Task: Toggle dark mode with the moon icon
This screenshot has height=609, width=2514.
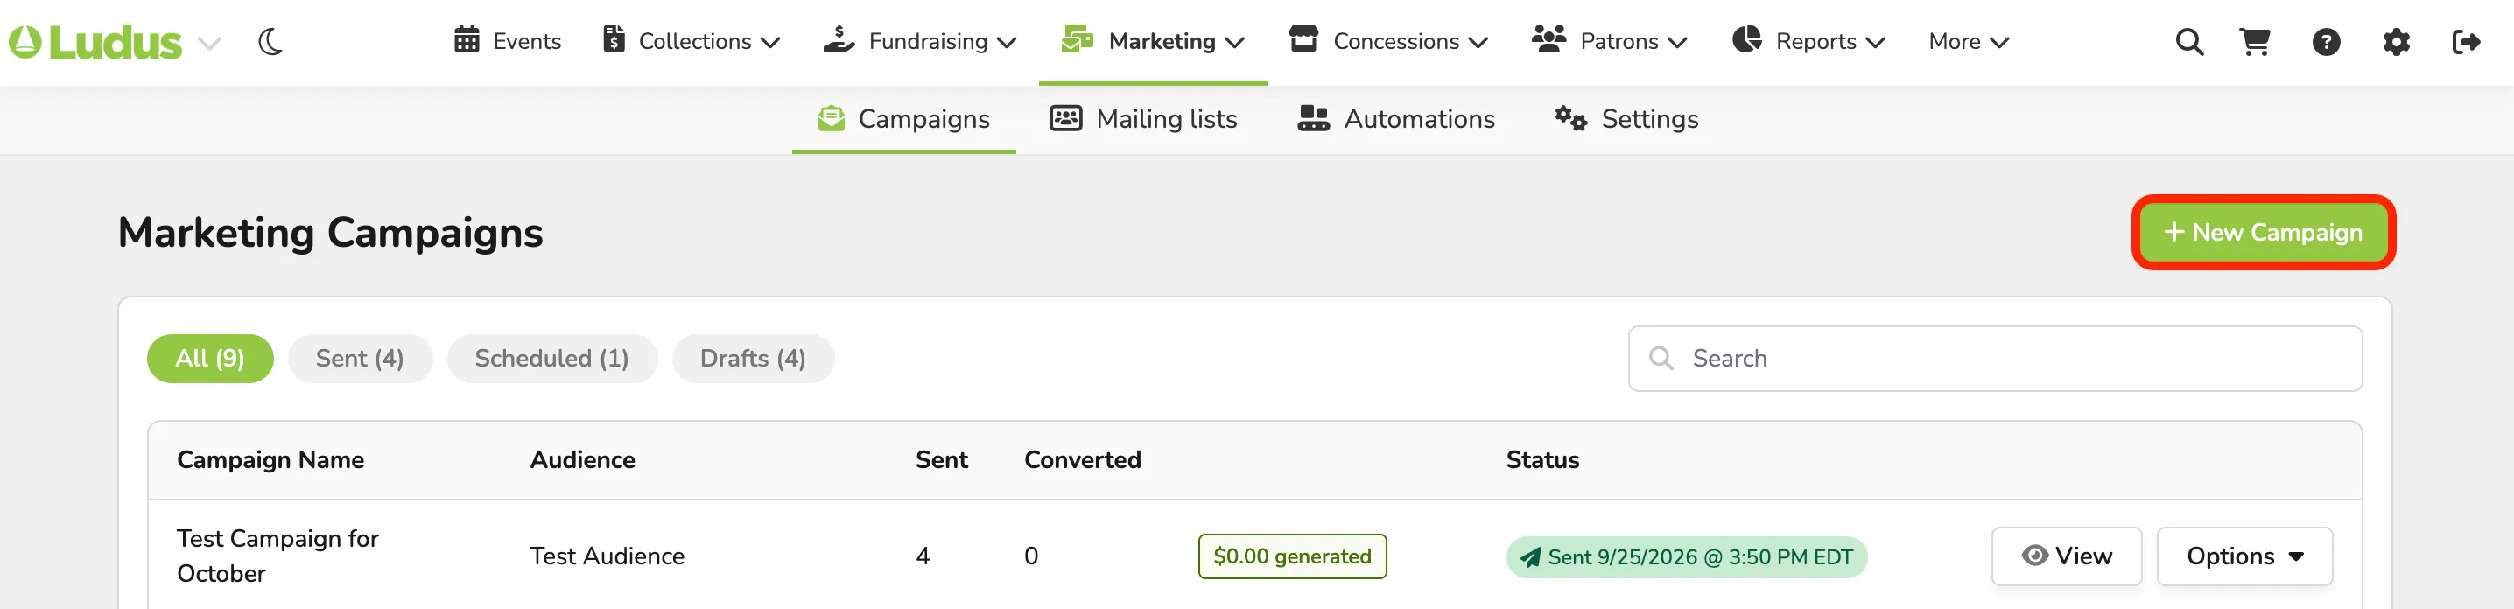Action: point(270,42)
